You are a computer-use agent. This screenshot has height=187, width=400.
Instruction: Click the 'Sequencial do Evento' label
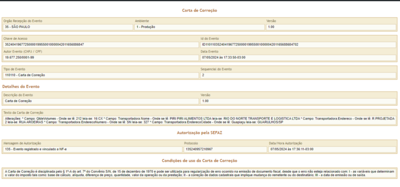click(x=216, y=69)
